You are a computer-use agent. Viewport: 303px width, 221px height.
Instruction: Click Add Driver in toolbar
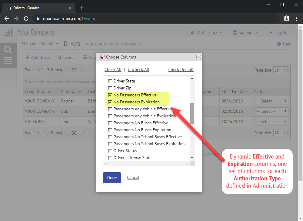tap(38, 57)
